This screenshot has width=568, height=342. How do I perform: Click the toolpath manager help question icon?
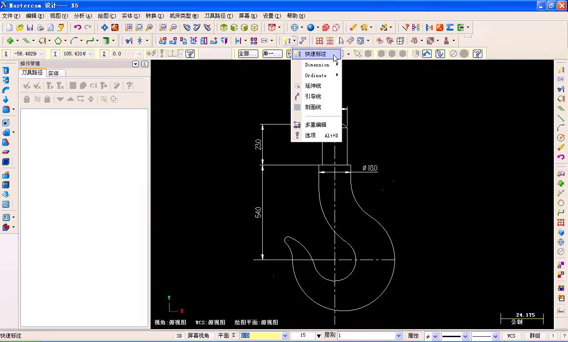[129, 85]
